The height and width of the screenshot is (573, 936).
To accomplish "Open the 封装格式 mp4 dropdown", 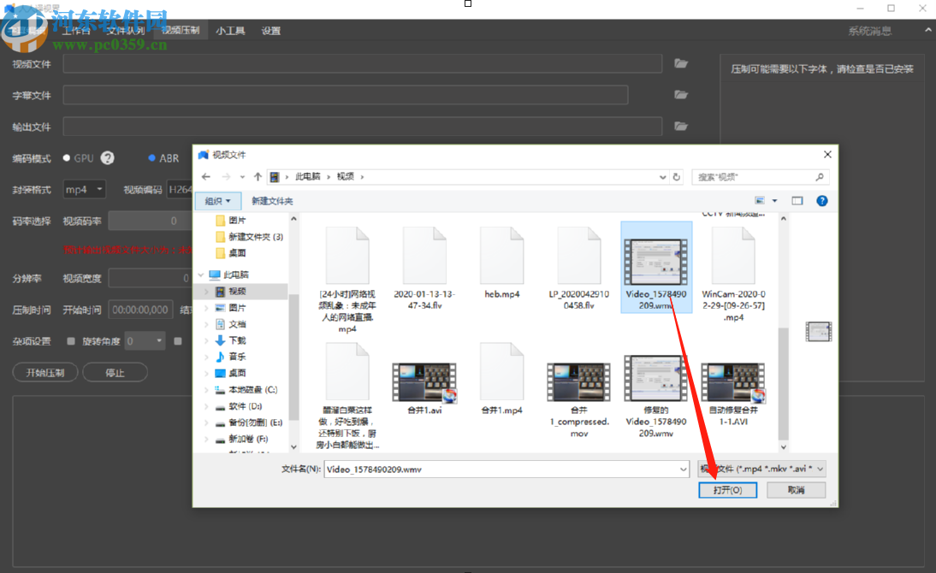I will pos(84,190).
